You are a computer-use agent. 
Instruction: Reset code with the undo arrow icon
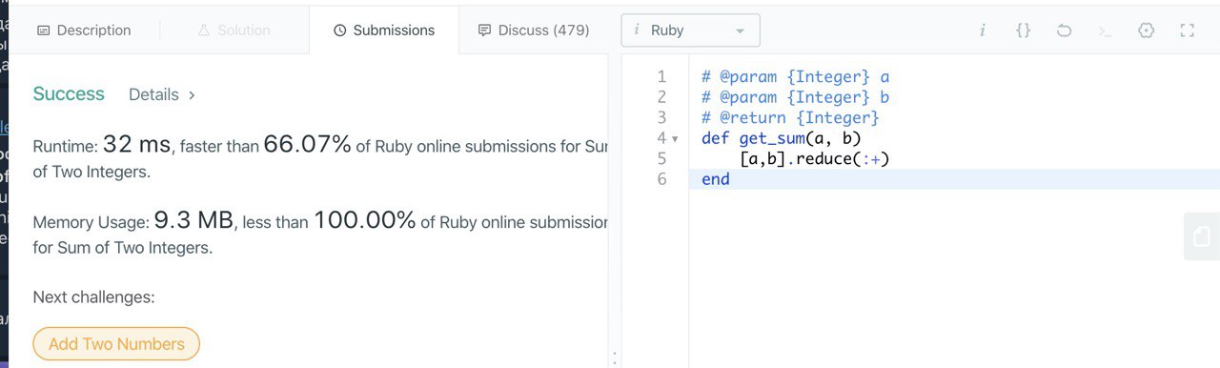pos(1064,31)
